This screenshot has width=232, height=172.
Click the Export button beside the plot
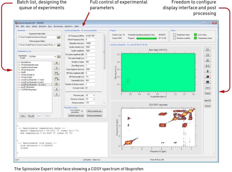[208, 93]
